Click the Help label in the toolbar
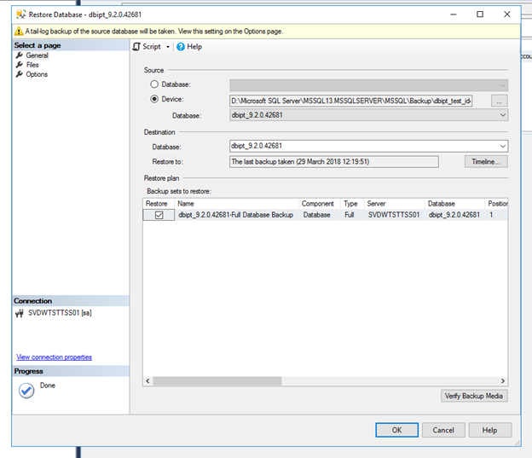The width and height of the screenshot is (532, 458). pyautogui.click(x=194, y=47)
